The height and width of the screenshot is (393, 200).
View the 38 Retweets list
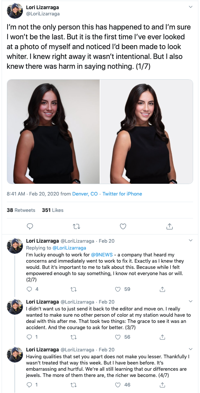tap(21, 210)
